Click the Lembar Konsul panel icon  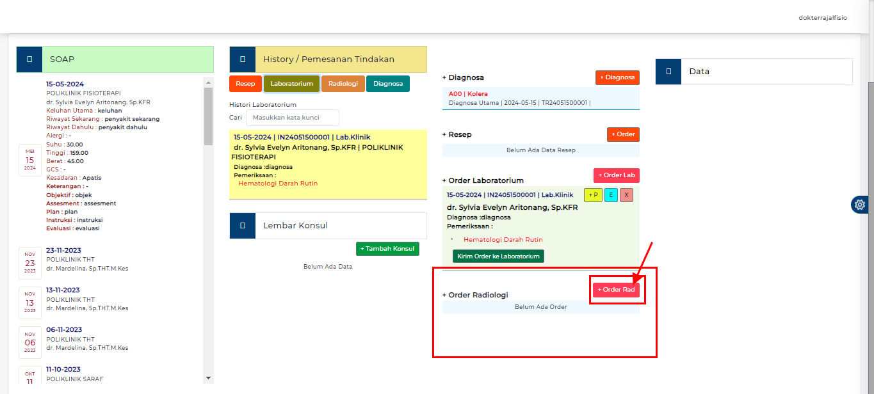pyautogui.click(x=242, y=225)
